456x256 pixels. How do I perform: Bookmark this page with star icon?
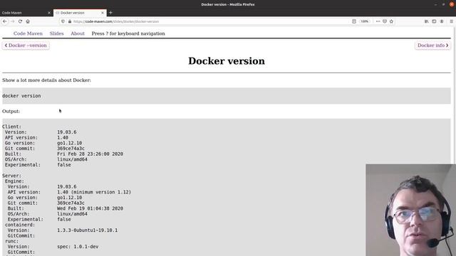(391, 21)
